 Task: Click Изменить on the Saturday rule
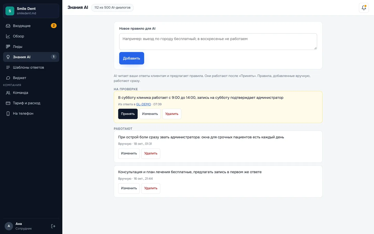[150, 114]
